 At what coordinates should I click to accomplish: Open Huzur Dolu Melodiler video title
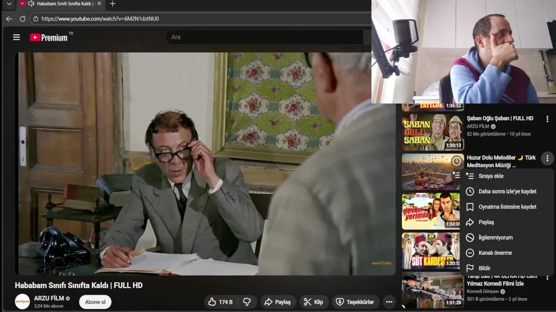point(501,161)
